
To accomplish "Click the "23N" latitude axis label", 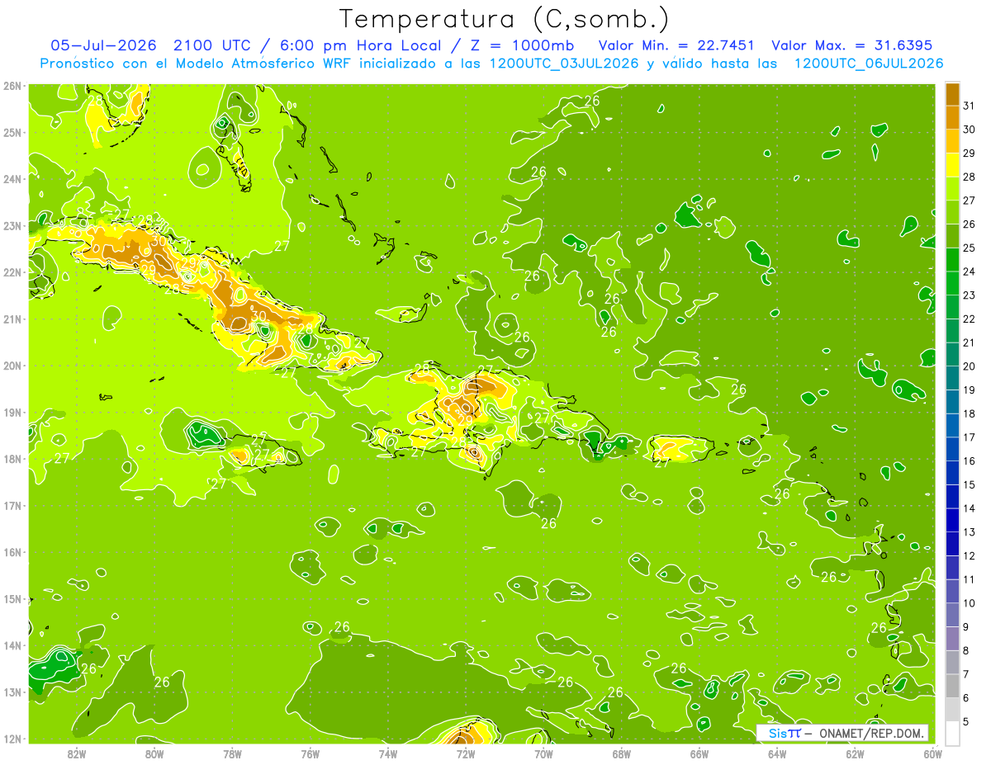I will click(12, 225).
